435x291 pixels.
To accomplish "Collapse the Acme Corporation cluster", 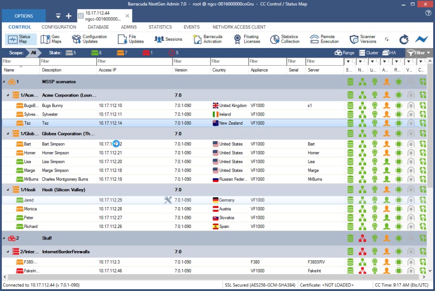I will pyautogui.click(x=8, y=96).
